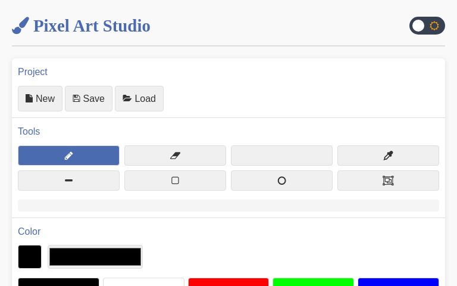
Task: Save the current project
Action: [89, 99]
